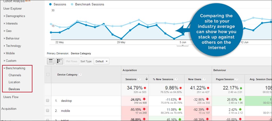
Task: Select the data table view icon
Action: point(51,61)
